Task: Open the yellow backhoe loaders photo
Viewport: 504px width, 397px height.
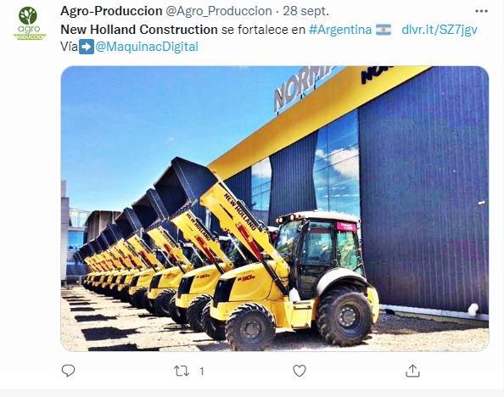Action: (275, 209)
